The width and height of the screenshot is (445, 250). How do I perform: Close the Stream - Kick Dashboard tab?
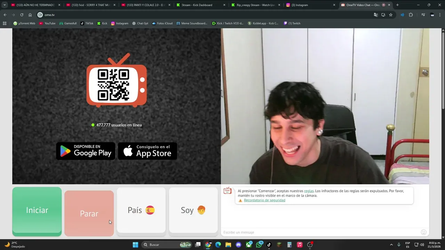pos(224,5)
